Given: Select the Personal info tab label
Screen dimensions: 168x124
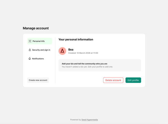Looking at the screenshot, I should (x=39, y=41).
